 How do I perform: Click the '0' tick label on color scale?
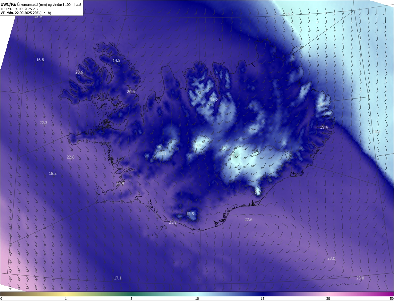tap(1, 299)
